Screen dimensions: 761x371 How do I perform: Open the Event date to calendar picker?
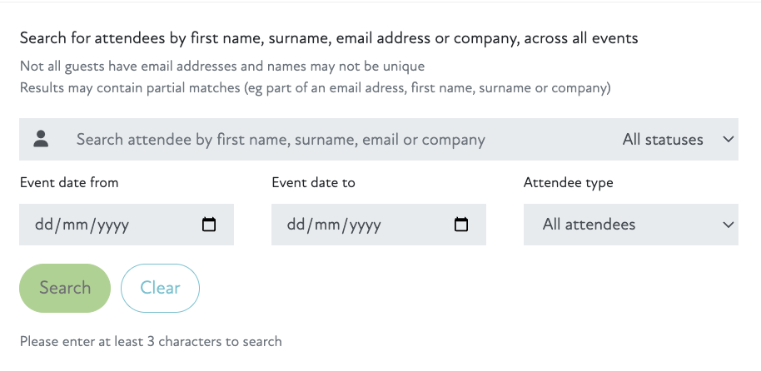(x=461, y=225)
